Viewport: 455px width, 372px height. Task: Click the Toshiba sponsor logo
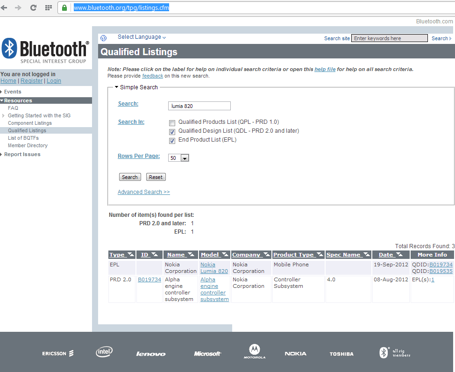[x=341, y=354]
